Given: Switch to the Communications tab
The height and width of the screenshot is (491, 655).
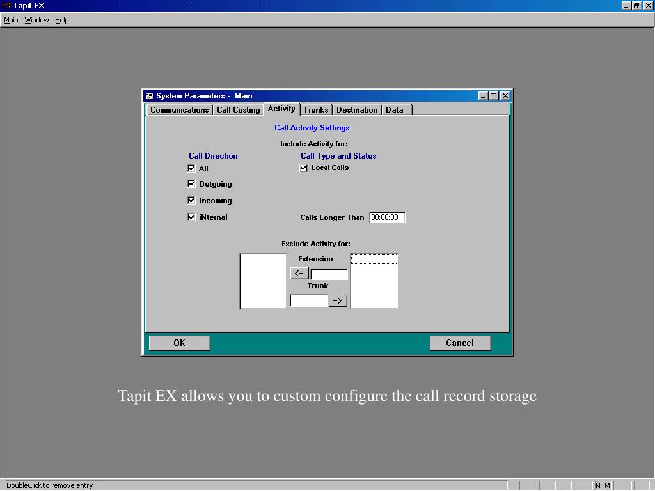Looking at the screenshot, I should tap(180, 110).
